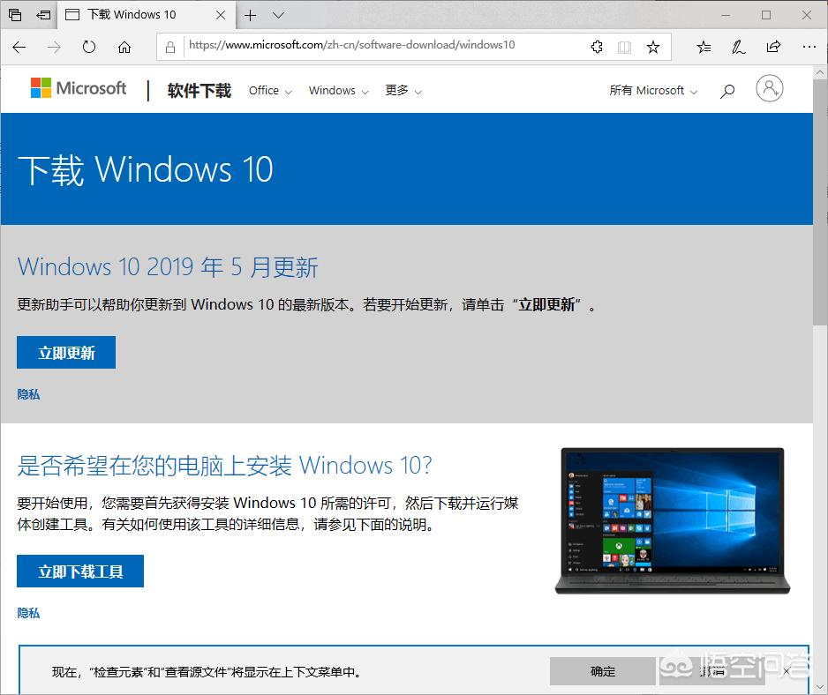
Task: Expand the 所有 Microsoft menu
Action: 653,91
